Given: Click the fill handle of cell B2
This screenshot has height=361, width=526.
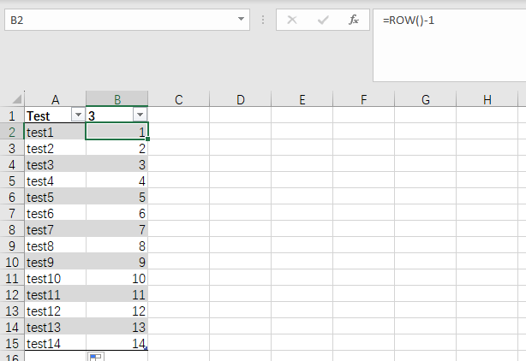Looking at the screenshot, I should click(147, 139).
